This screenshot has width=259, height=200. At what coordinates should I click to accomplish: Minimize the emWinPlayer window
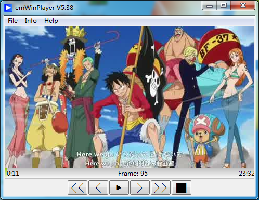pos(210,6)
